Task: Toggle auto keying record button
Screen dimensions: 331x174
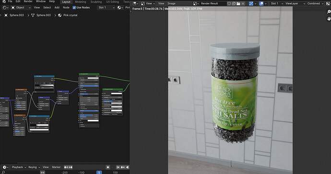Action: pos(108,167)
